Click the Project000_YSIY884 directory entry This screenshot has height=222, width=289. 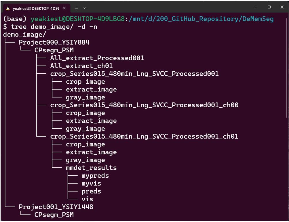pos(54,43)
